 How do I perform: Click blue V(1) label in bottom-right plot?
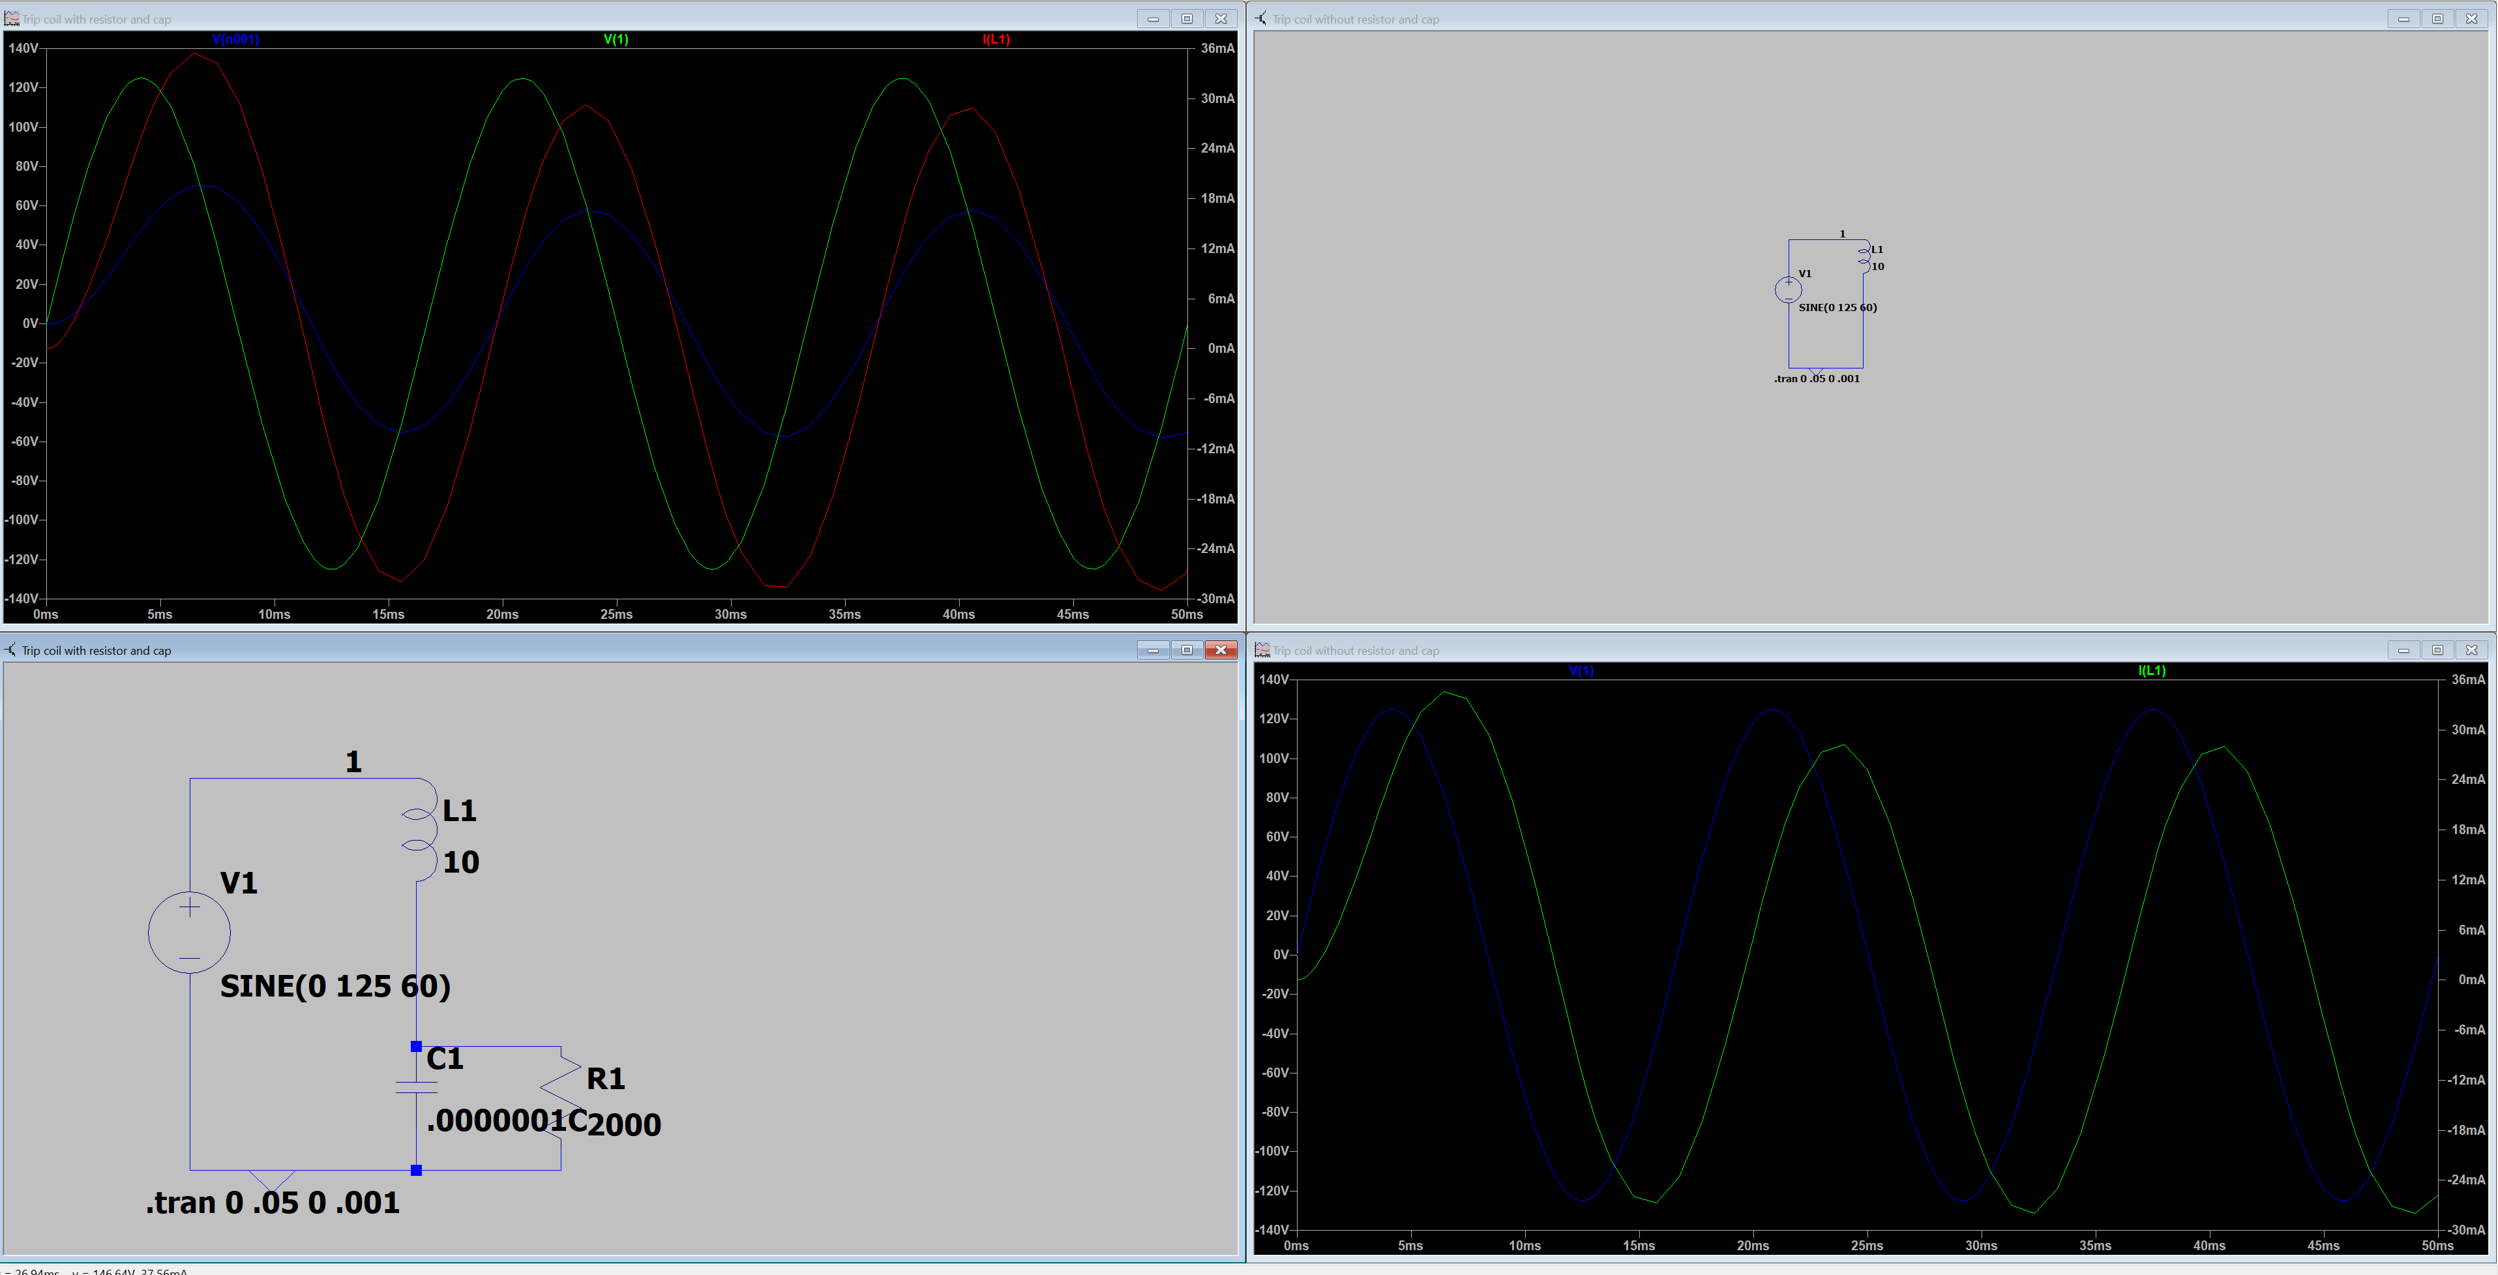tap(1581, 671)
